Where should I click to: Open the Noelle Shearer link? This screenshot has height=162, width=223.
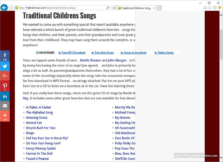tap(90, 60)
